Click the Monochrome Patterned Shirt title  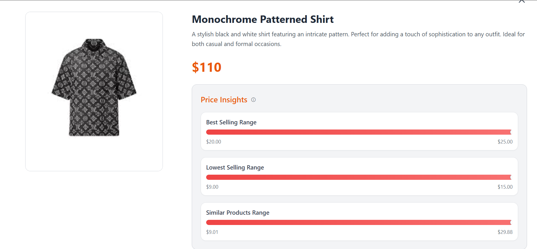[x=263, y=19]
